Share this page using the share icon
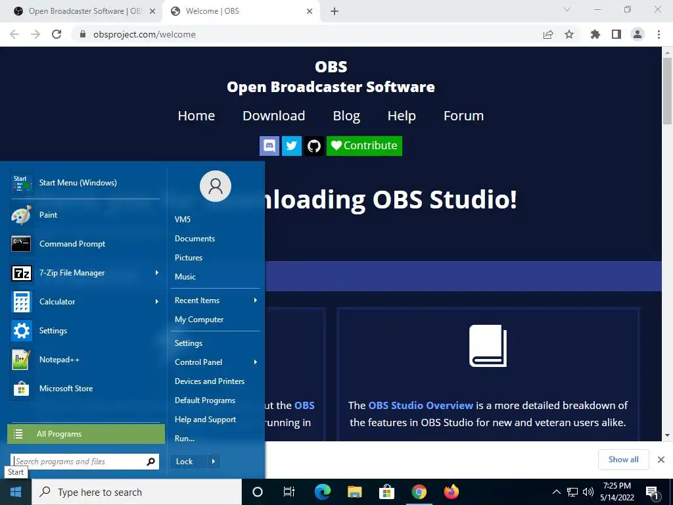This screenshot has height=505, width=673. click(548, 34)
